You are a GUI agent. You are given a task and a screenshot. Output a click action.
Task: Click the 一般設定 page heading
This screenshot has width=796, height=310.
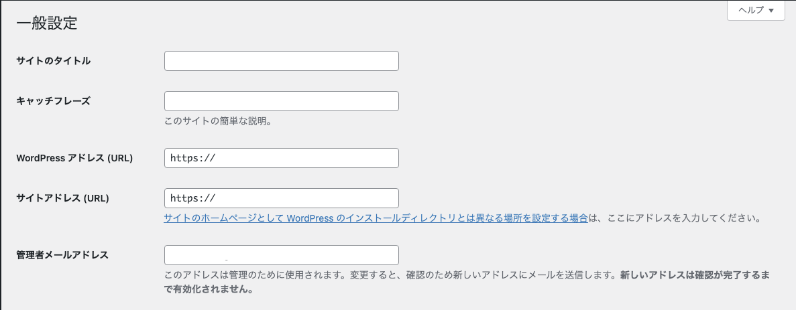click(47, 24)
